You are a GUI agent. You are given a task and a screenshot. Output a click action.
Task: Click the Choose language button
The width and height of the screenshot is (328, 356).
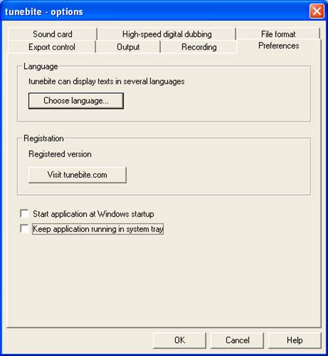pyautogui.click(x=76, y=100)
